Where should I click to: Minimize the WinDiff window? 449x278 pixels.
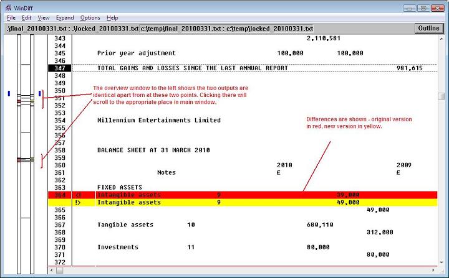[x=410, y=8]
